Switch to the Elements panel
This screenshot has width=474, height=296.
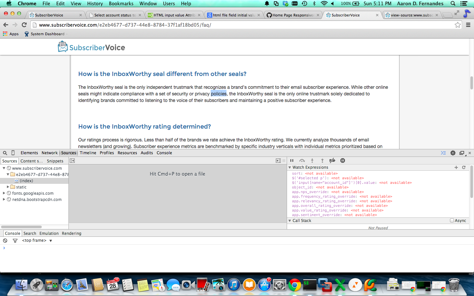29,153
